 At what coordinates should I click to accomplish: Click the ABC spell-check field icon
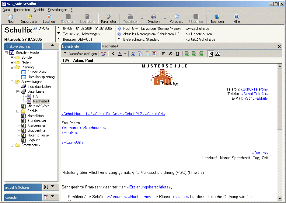(x=103, y=54)
